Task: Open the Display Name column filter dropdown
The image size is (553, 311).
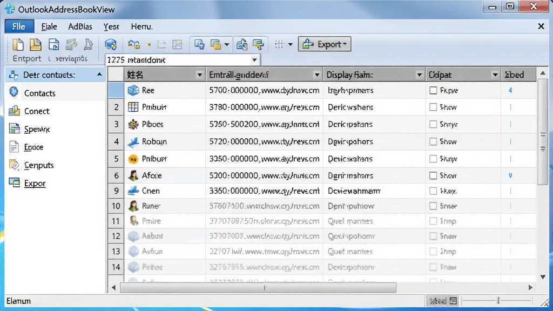Action: tap(419, 75)
